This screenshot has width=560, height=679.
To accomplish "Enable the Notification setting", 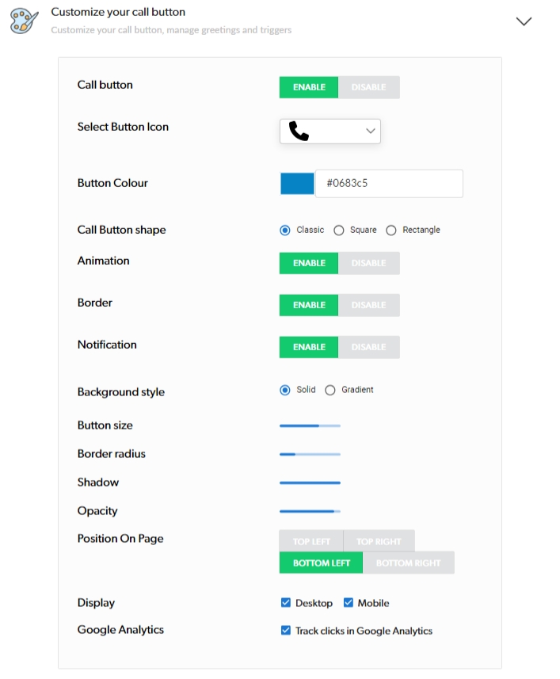I will [x=309, y=347].
